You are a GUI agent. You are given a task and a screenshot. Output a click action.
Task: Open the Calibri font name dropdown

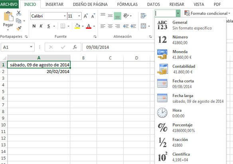[x=65, y=16]
